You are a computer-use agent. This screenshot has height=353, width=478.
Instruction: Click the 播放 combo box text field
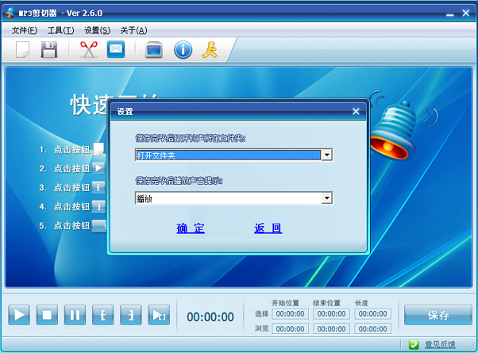[x=229, y=198]
